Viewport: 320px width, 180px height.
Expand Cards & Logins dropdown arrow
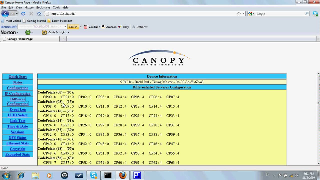68,32
